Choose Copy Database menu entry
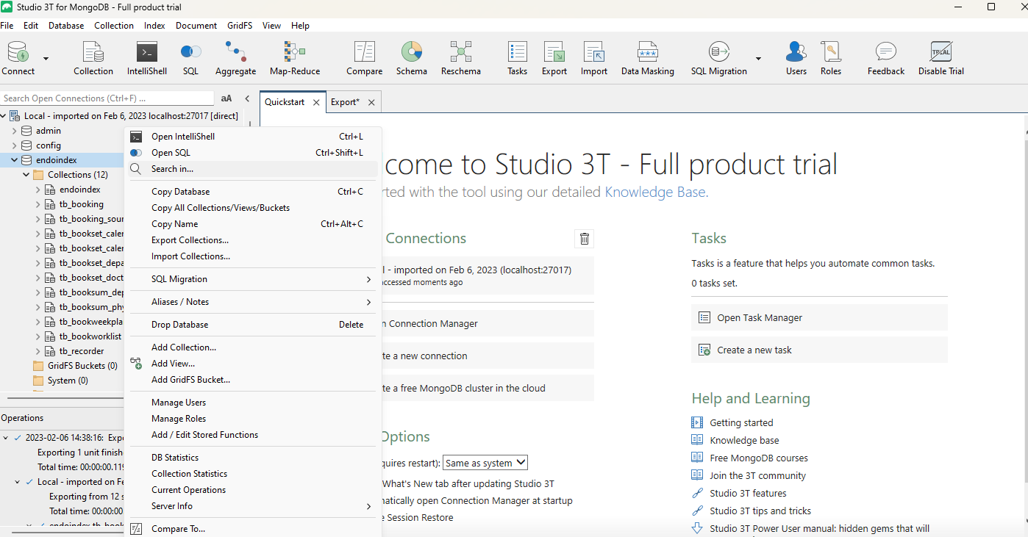The image size is (1028, 537). pos(254,192)
